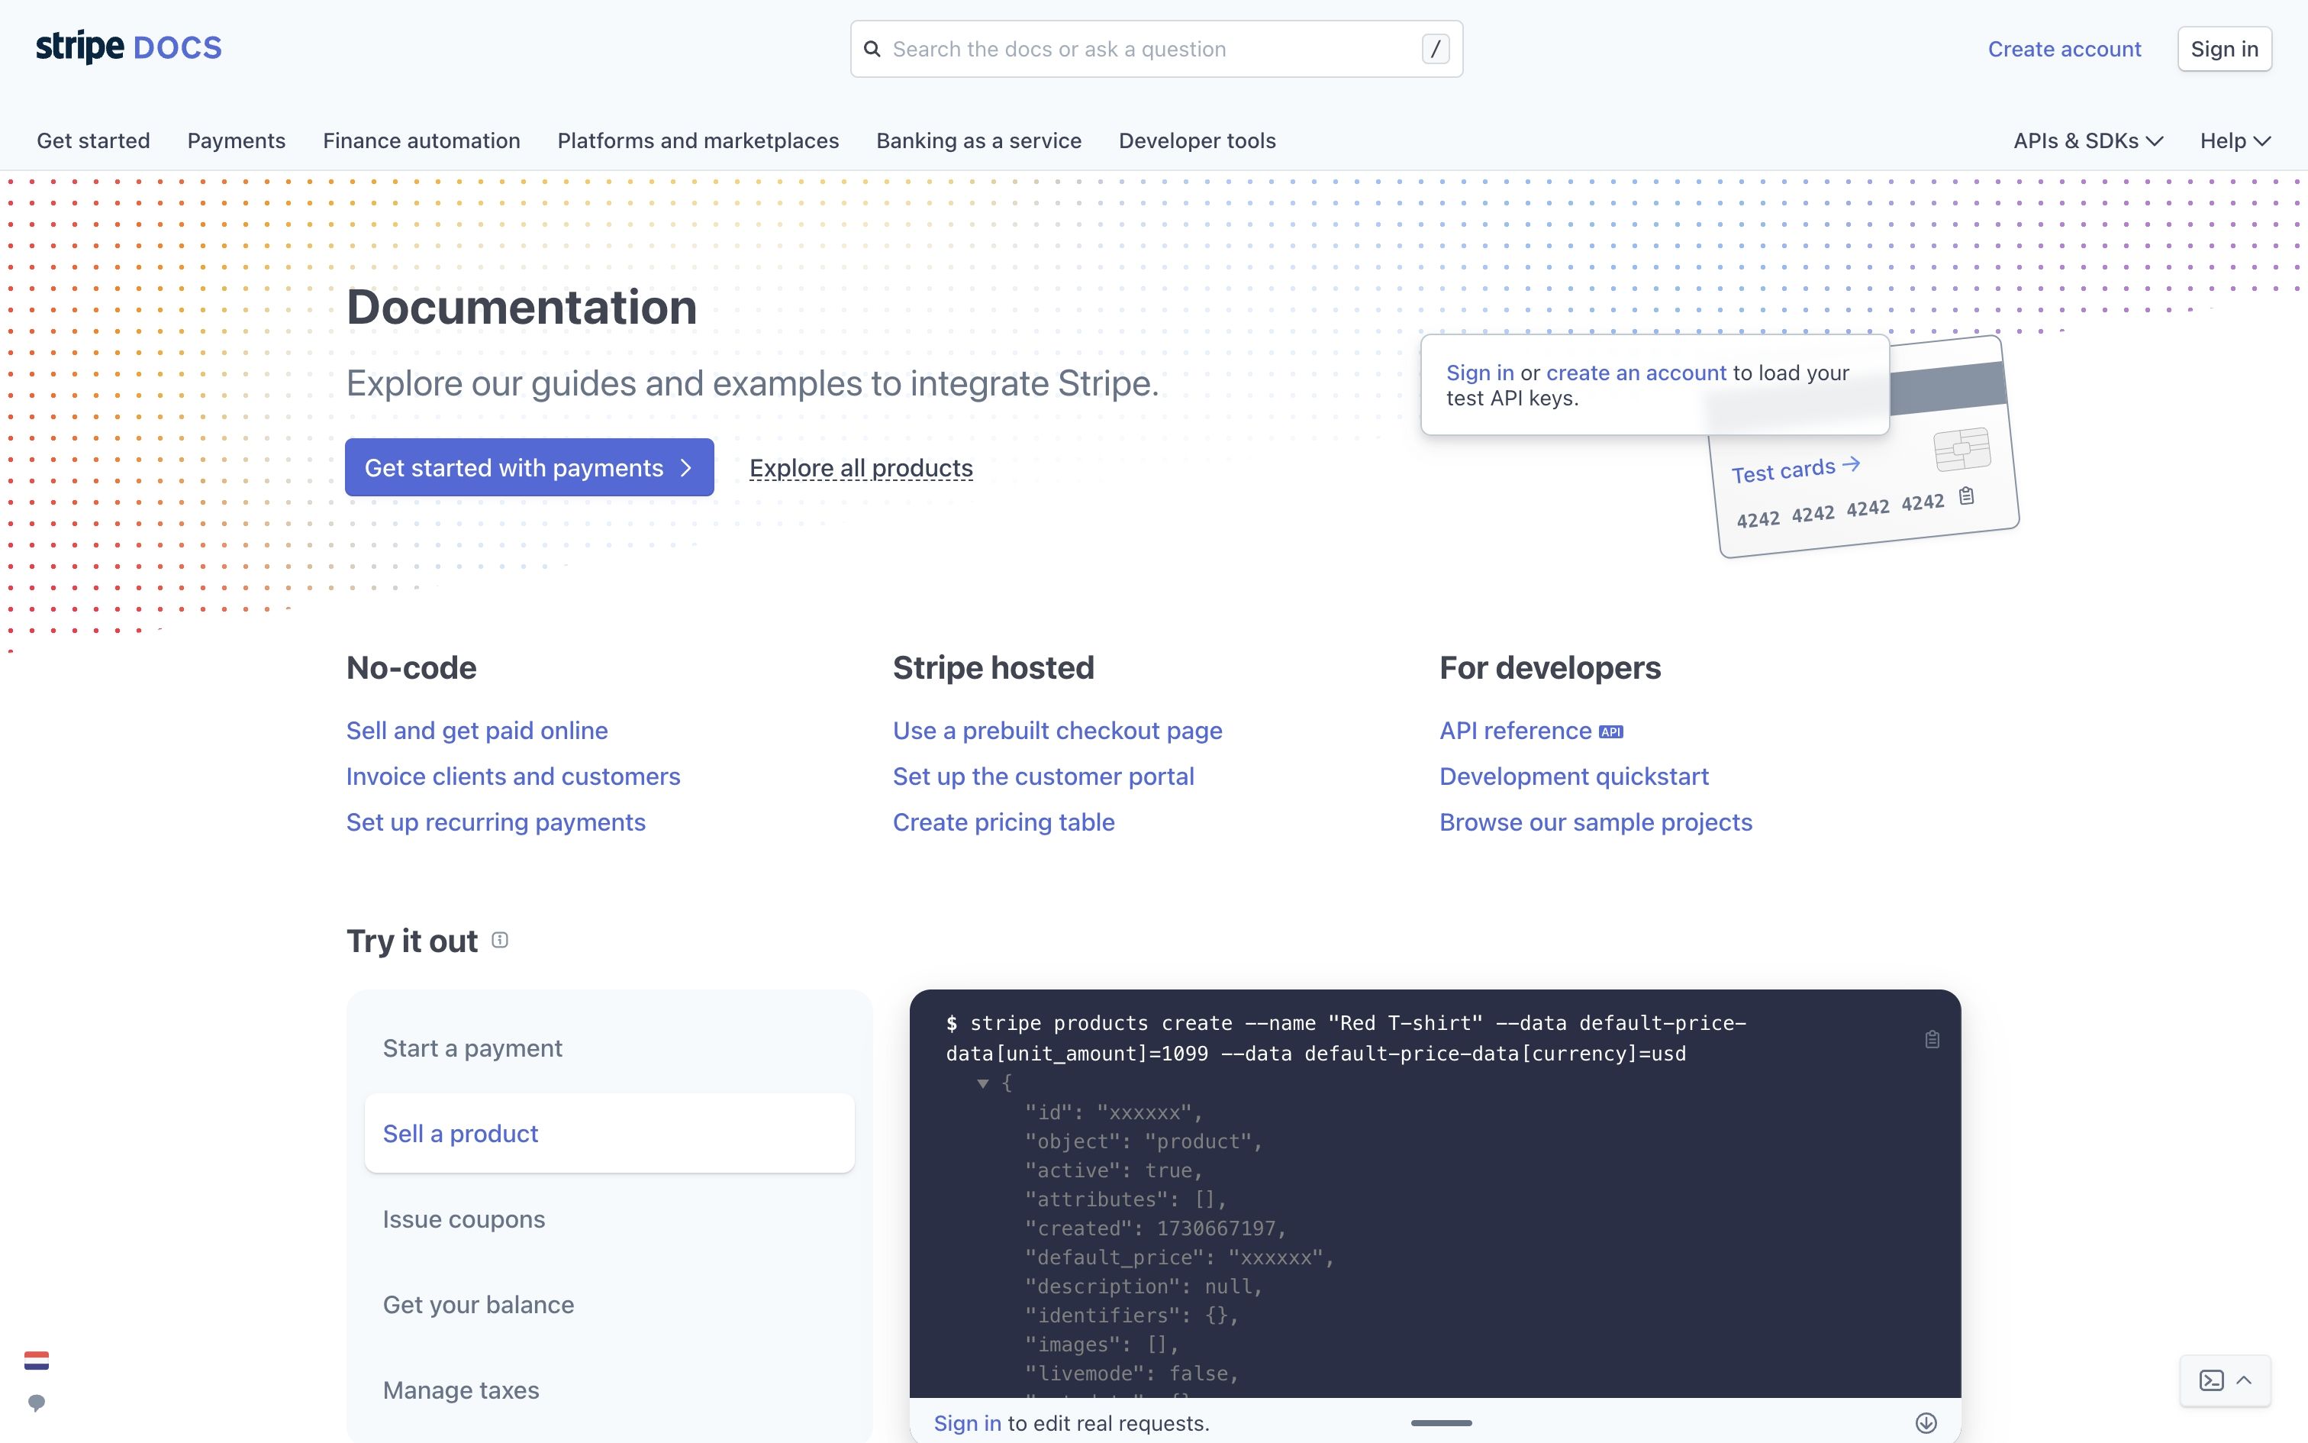Click the create an account link in tooltip
2308x1443 pixels.
click(x=1636, y=373)
